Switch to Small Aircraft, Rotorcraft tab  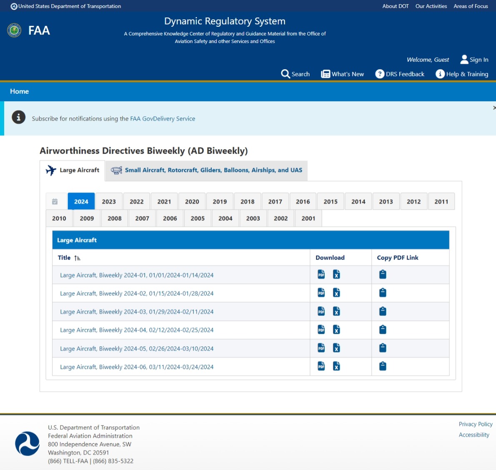(x=207, y=170)
